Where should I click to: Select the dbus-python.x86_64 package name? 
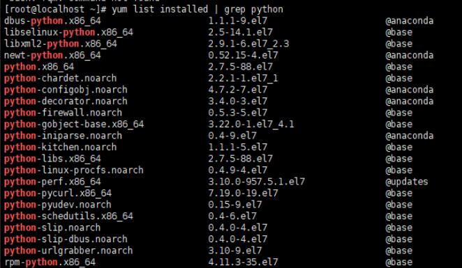click(x=52, y=21)
